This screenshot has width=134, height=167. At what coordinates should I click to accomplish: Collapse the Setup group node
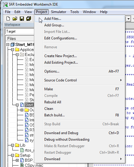pyautogui.click(x=12, y=155)
